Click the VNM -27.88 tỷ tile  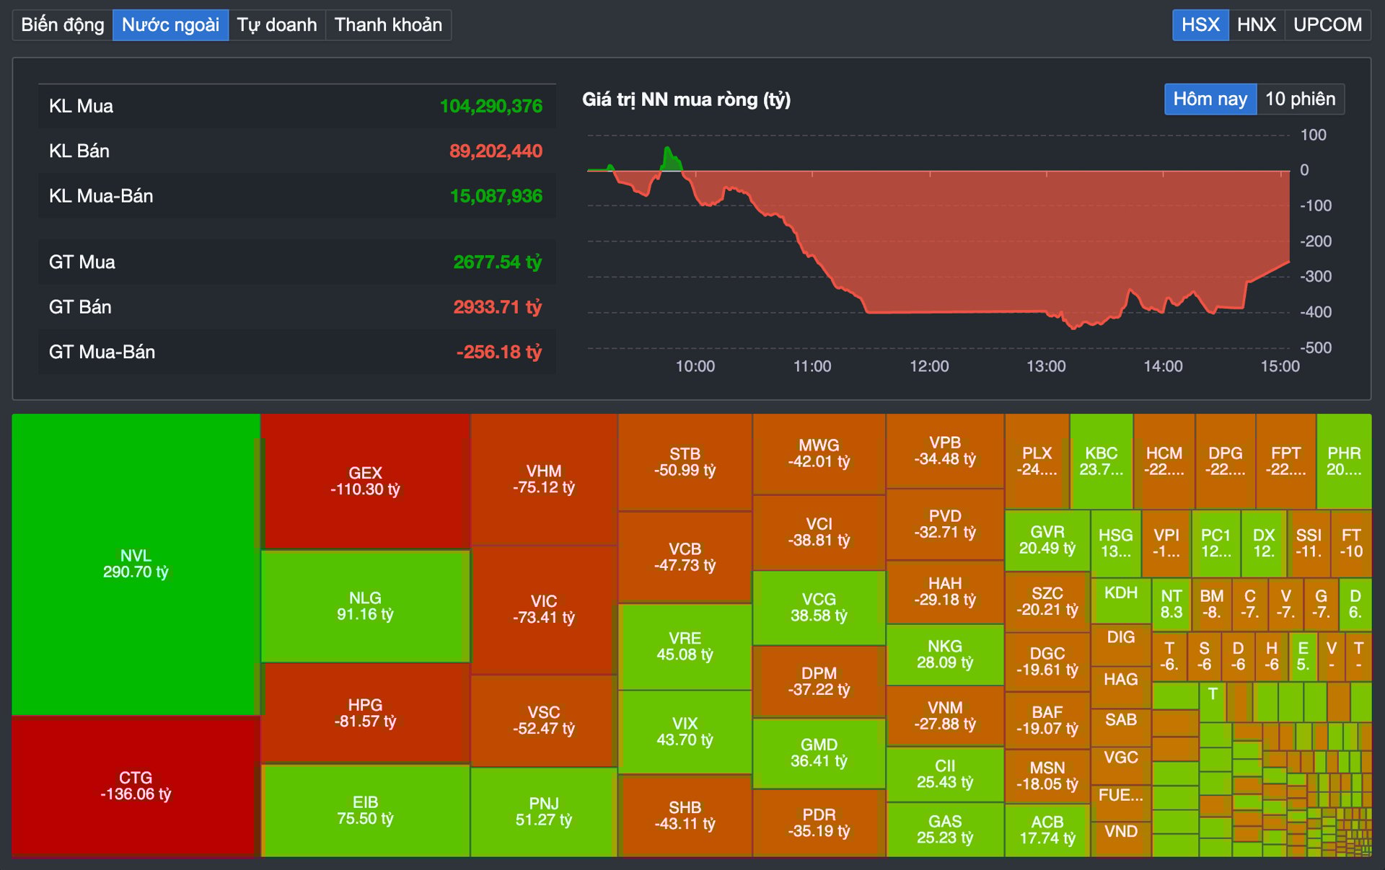(x=945, y=716)
